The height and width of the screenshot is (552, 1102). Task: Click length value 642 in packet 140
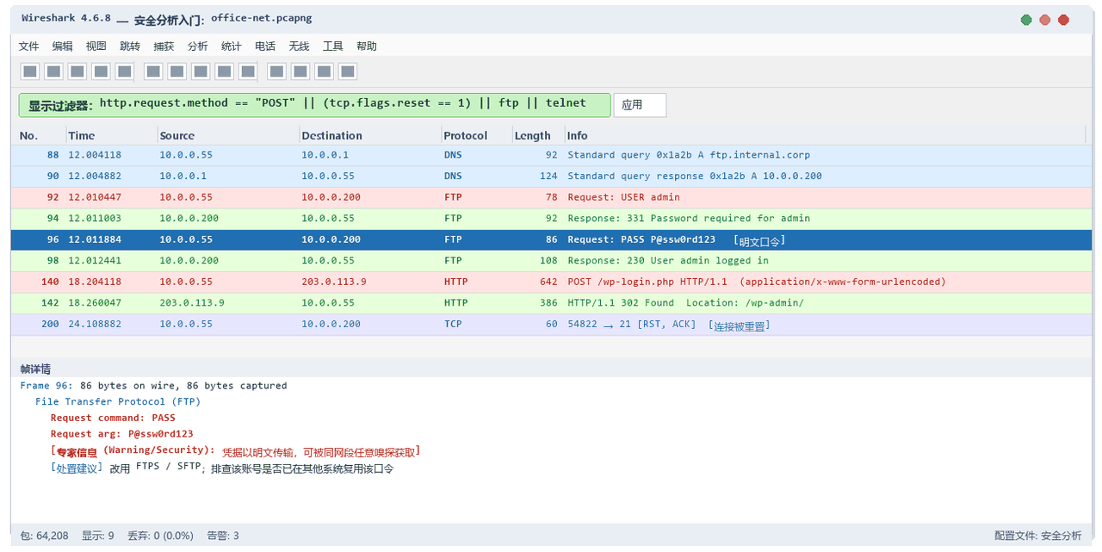pyautogui.click(x=548, y=282)
